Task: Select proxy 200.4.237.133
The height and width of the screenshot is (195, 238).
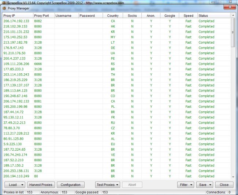Action: coord(14,59)
